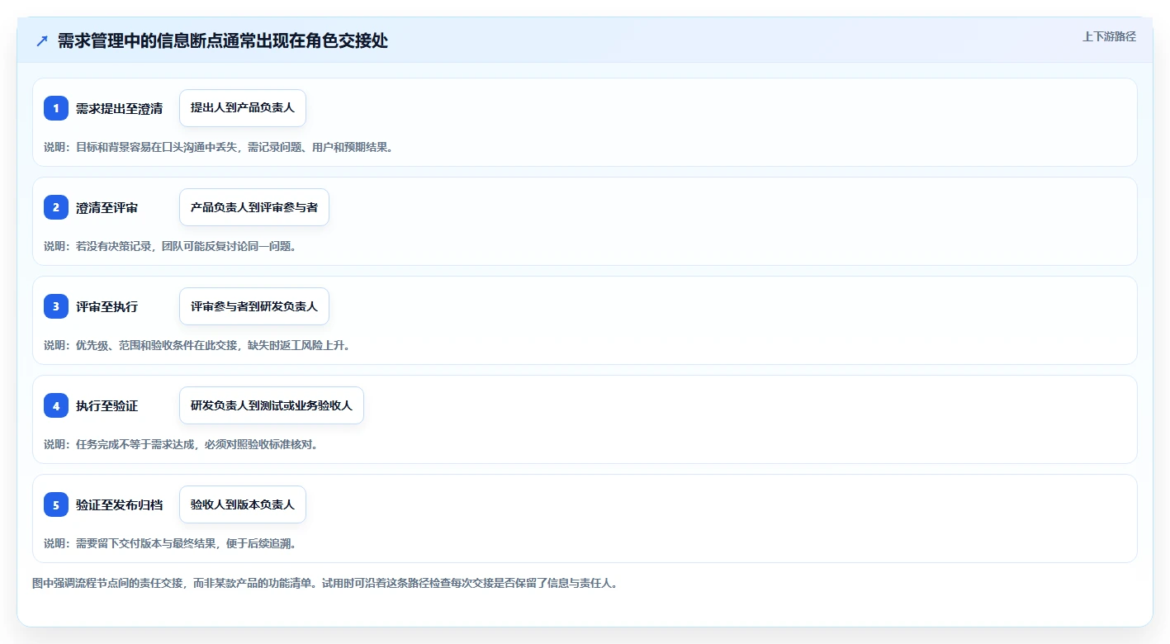Click the step title 评审至执行

pos(107,306)
